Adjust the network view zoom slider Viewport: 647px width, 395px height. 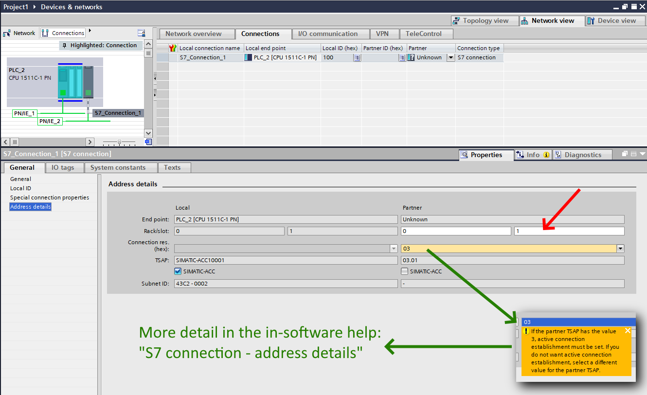(x=119, y=142)
